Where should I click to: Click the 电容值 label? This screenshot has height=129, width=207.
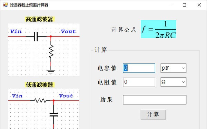coord(107,68)
